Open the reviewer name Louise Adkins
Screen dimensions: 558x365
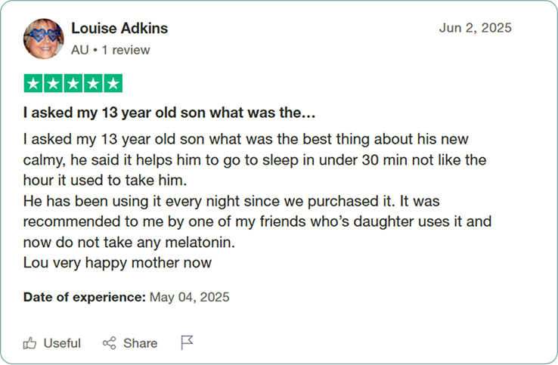click(119, 28)
